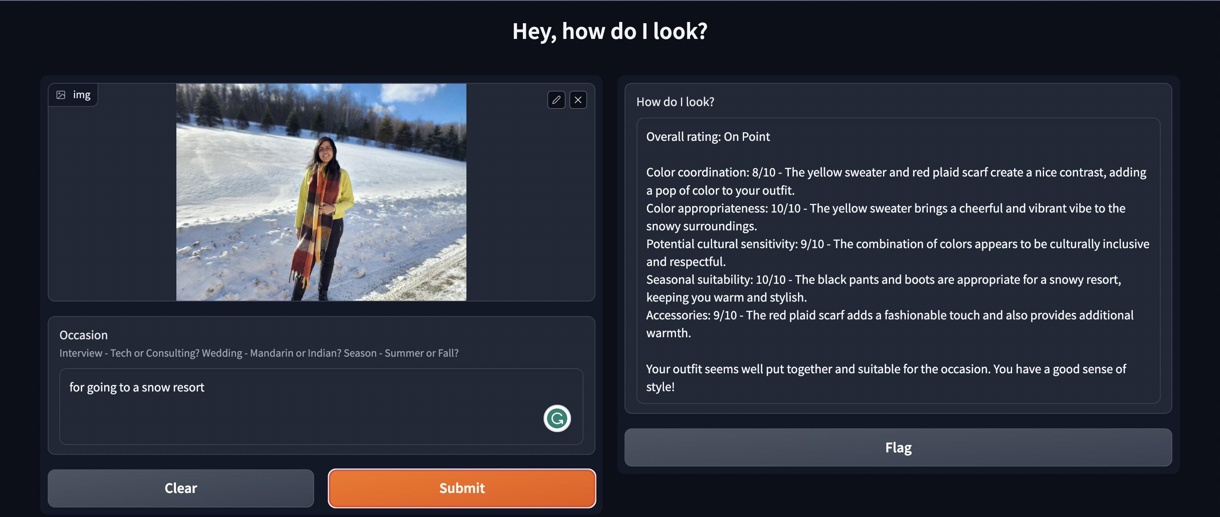
Task: Click the Clear button
Action: click(181, 488)
